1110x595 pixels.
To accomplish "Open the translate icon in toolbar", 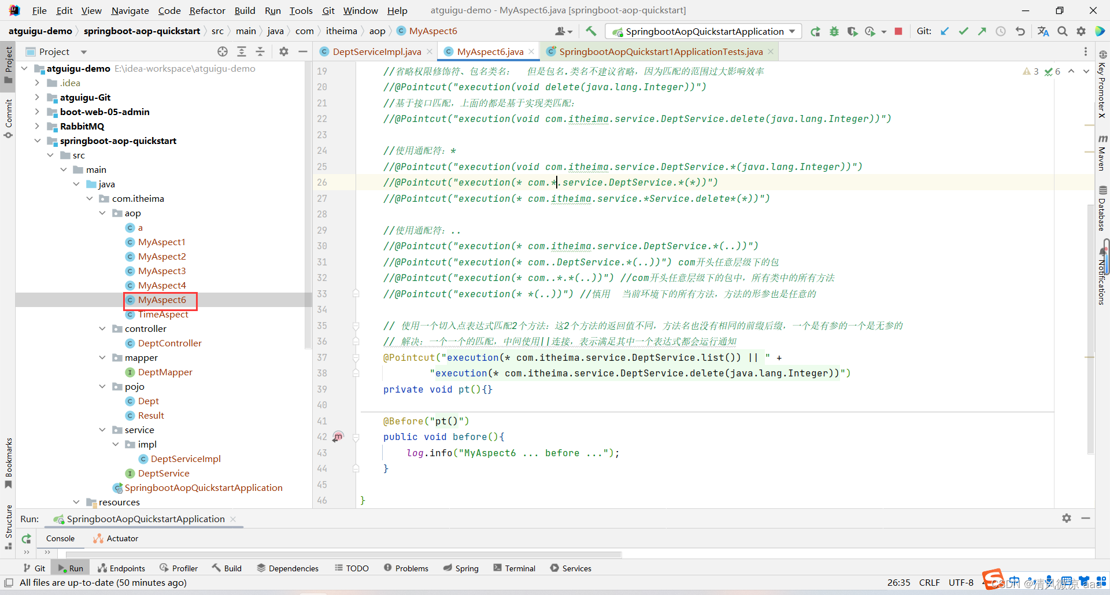I will (x=1043, y=31).
